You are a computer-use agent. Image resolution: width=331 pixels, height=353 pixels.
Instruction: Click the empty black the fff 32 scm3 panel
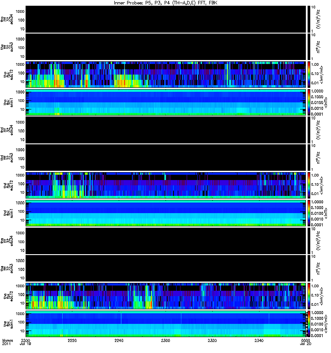point(165,268)
